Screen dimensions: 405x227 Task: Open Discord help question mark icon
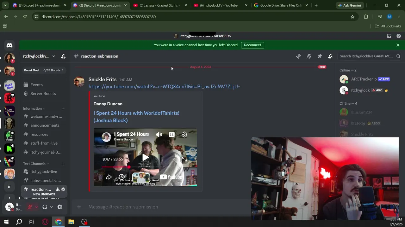[x=399, y=36]
